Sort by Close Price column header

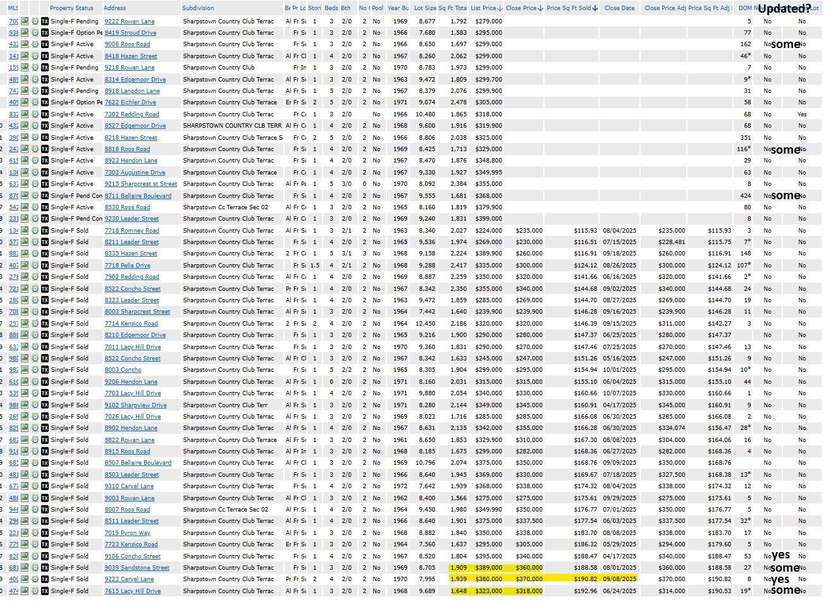pyautogui.click(x=521, y=8)
